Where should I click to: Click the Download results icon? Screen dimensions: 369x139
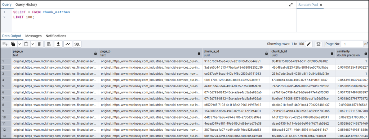tap(58, 44)
